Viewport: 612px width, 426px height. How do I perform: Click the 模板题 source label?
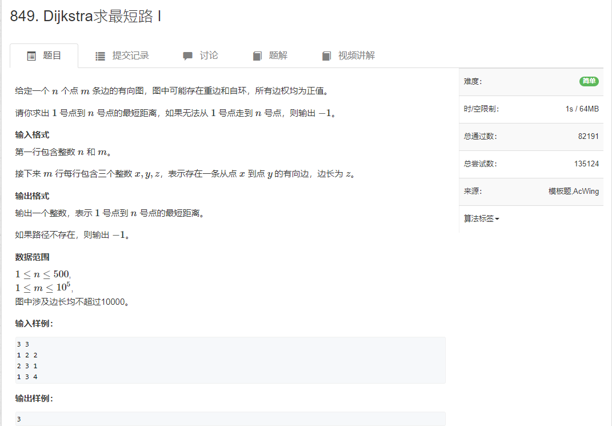pyautogui.click(x=561, y=192)
